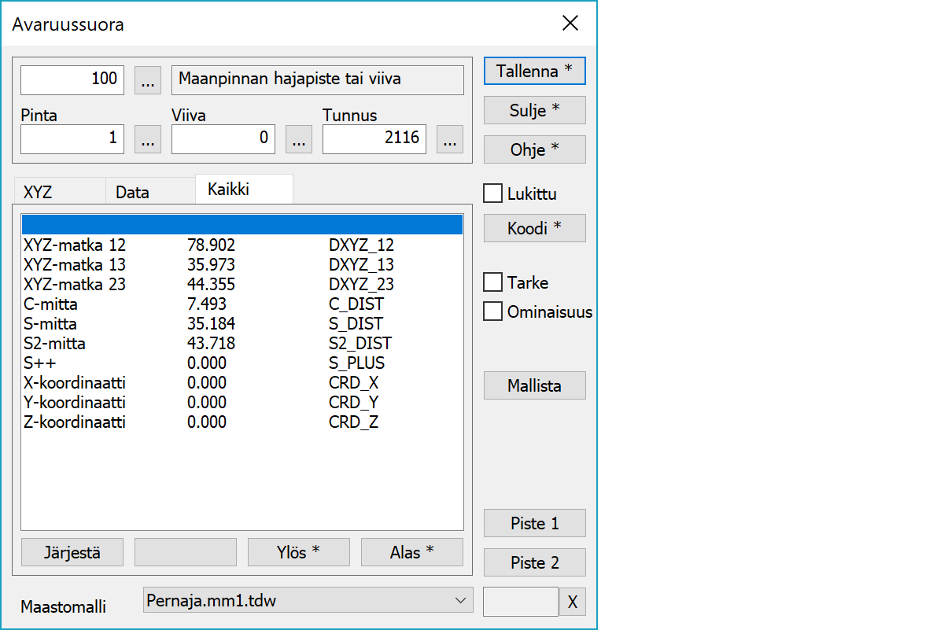The image size is (944, 630).
Task: Select the C-mitta row in list
Action: pyautogui.click(x=51, y=304)
